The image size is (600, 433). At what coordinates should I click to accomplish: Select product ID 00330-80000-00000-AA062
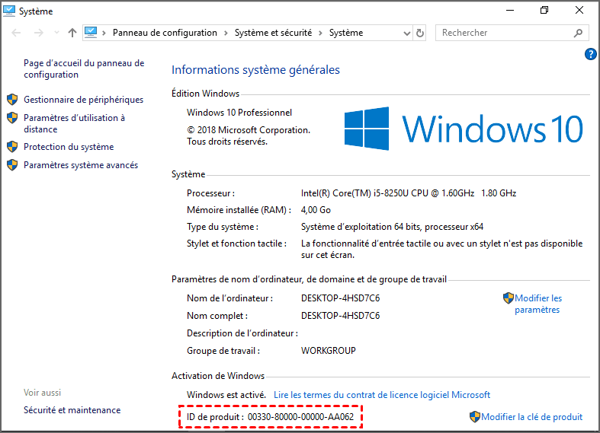[x=300, y=417]
